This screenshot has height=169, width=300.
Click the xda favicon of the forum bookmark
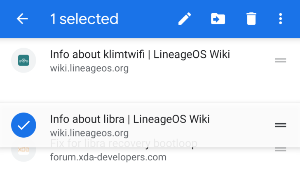[x=23, y=151]
